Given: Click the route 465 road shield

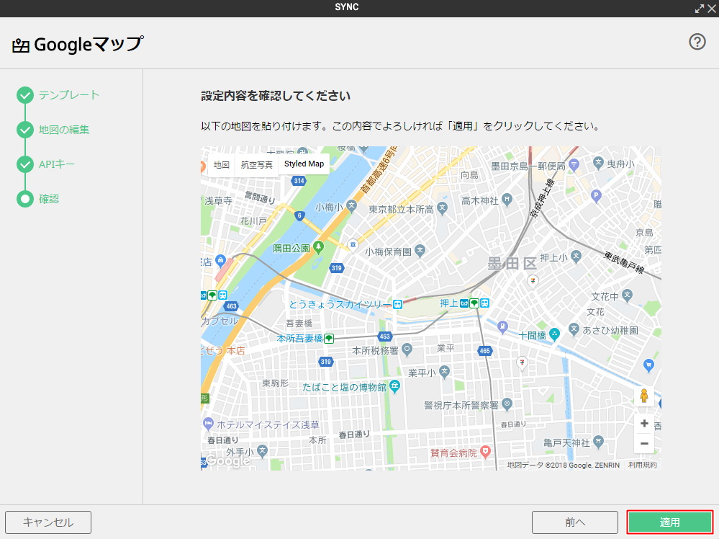Looking at the screenshot, I should 484,351.
